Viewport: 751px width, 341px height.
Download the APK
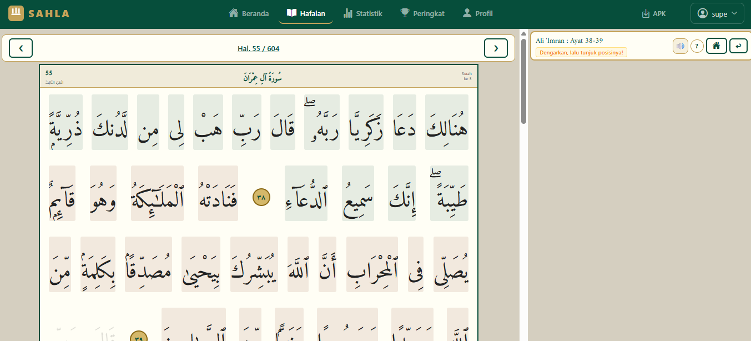[x=653, y=13]
